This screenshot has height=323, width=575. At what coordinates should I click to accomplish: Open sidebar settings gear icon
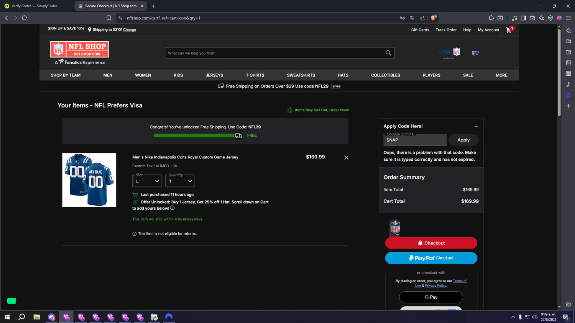pos(568,305)
